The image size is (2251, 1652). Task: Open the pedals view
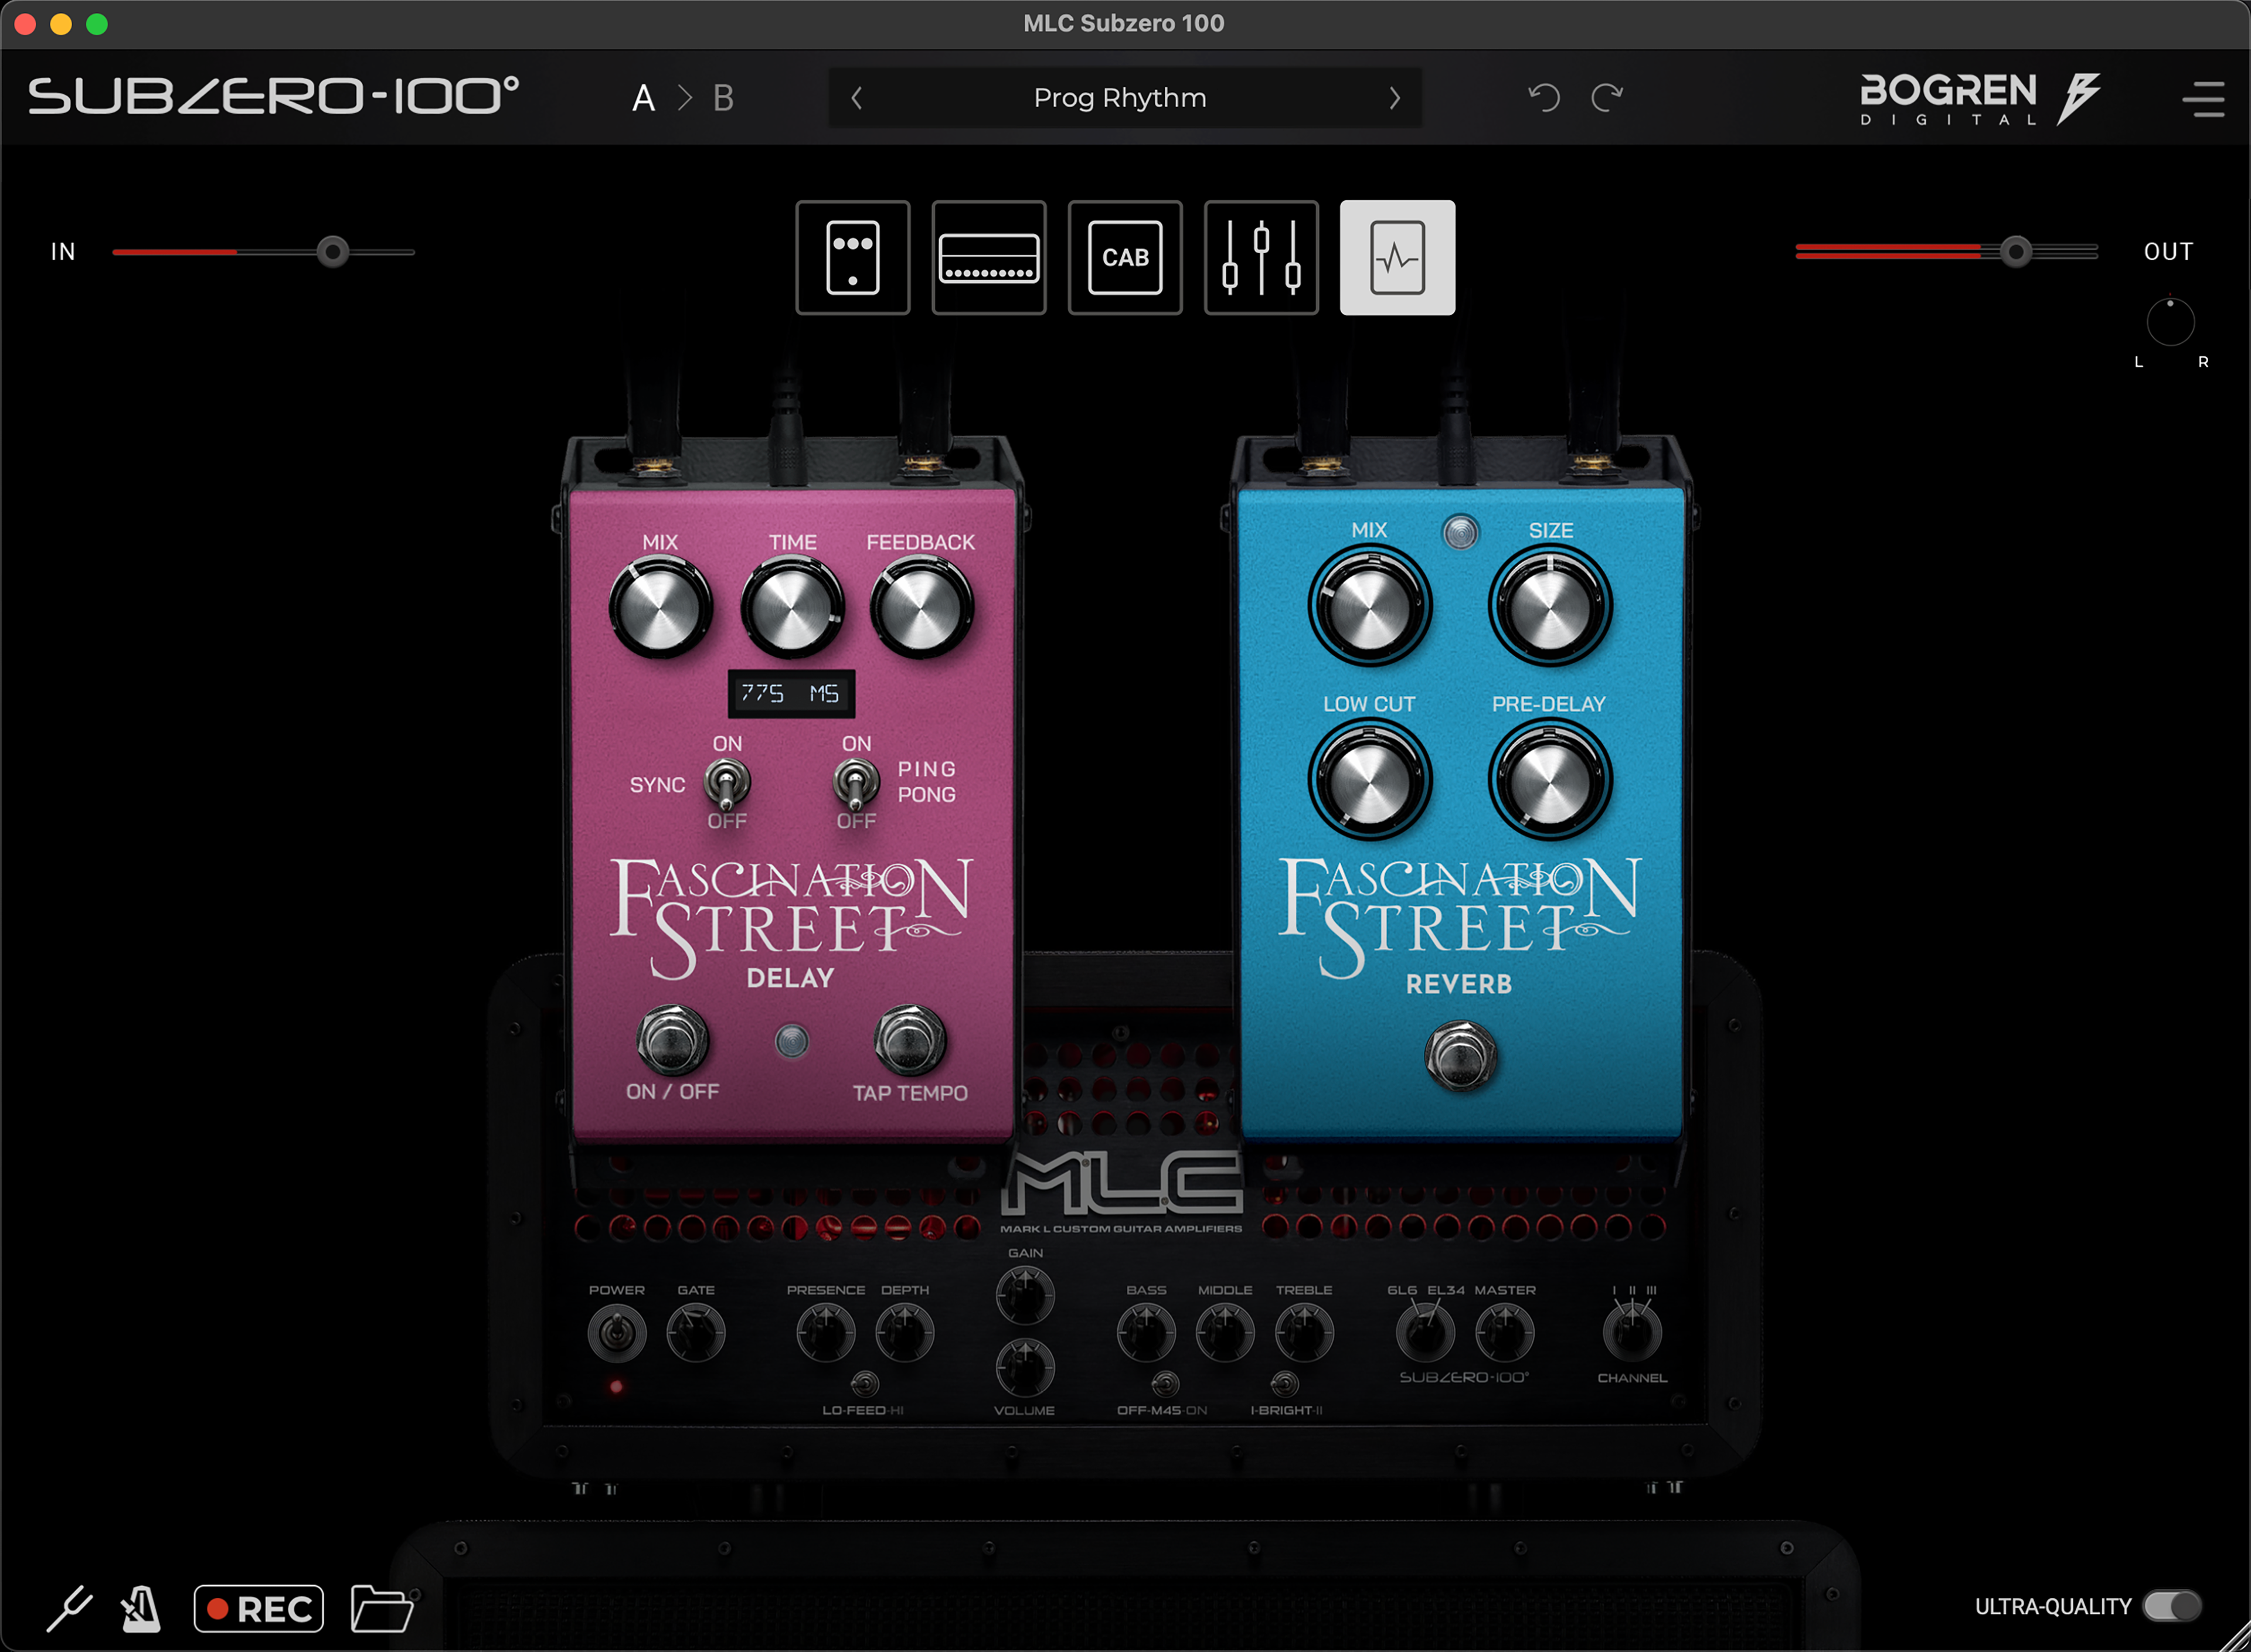(852, 257)
